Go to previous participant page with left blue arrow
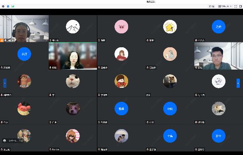Image resolution: width=243 pixels, height=155 pixels. [5, 83]
